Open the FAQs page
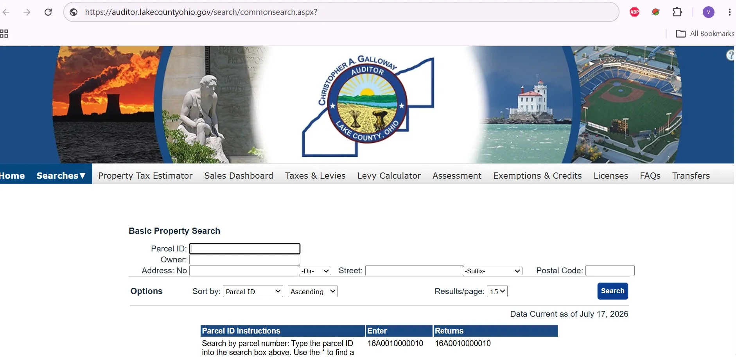 coord(650,176)
